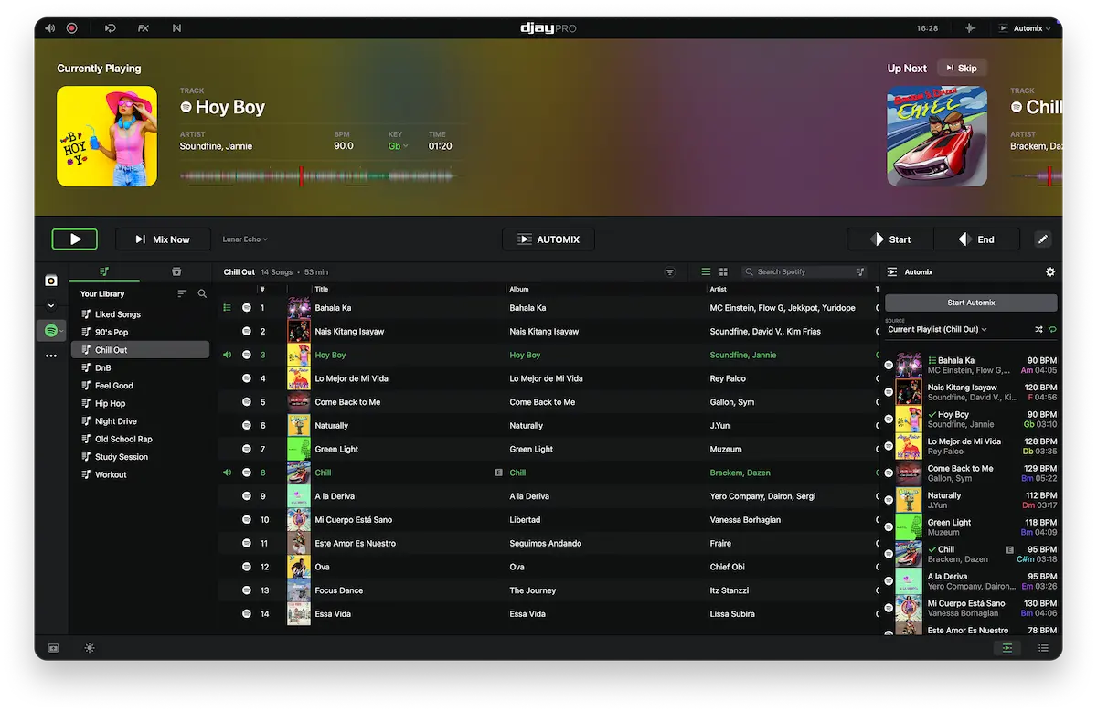
Task: Click the Chill album artwork in Up Next
Action: pos(937,136)
